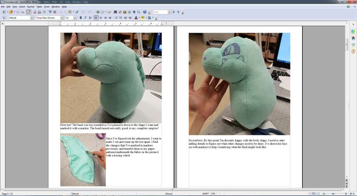This screenshot has height=196, width=357.
Task: Toggle italic text formatting
Action: click(85, 18)
